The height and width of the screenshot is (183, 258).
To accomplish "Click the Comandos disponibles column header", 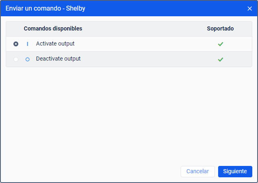I will 53,29.
